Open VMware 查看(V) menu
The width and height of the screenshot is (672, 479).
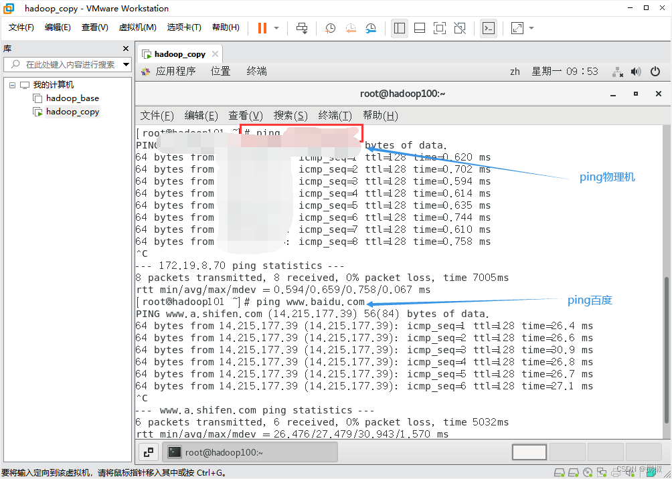pos(95,27)
